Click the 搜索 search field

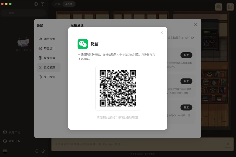pyautogui.click(x=24, y=13)
